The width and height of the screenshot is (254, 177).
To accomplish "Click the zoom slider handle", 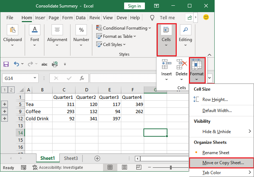I will pos(171,167).
